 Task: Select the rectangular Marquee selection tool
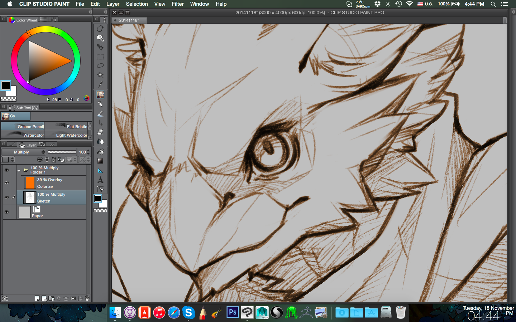[x=100, y=57]
